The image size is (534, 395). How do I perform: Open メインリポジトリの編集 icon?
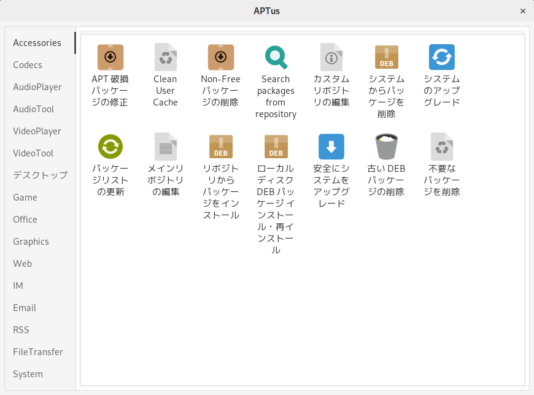pyautogui.click(x=166, y=147)
